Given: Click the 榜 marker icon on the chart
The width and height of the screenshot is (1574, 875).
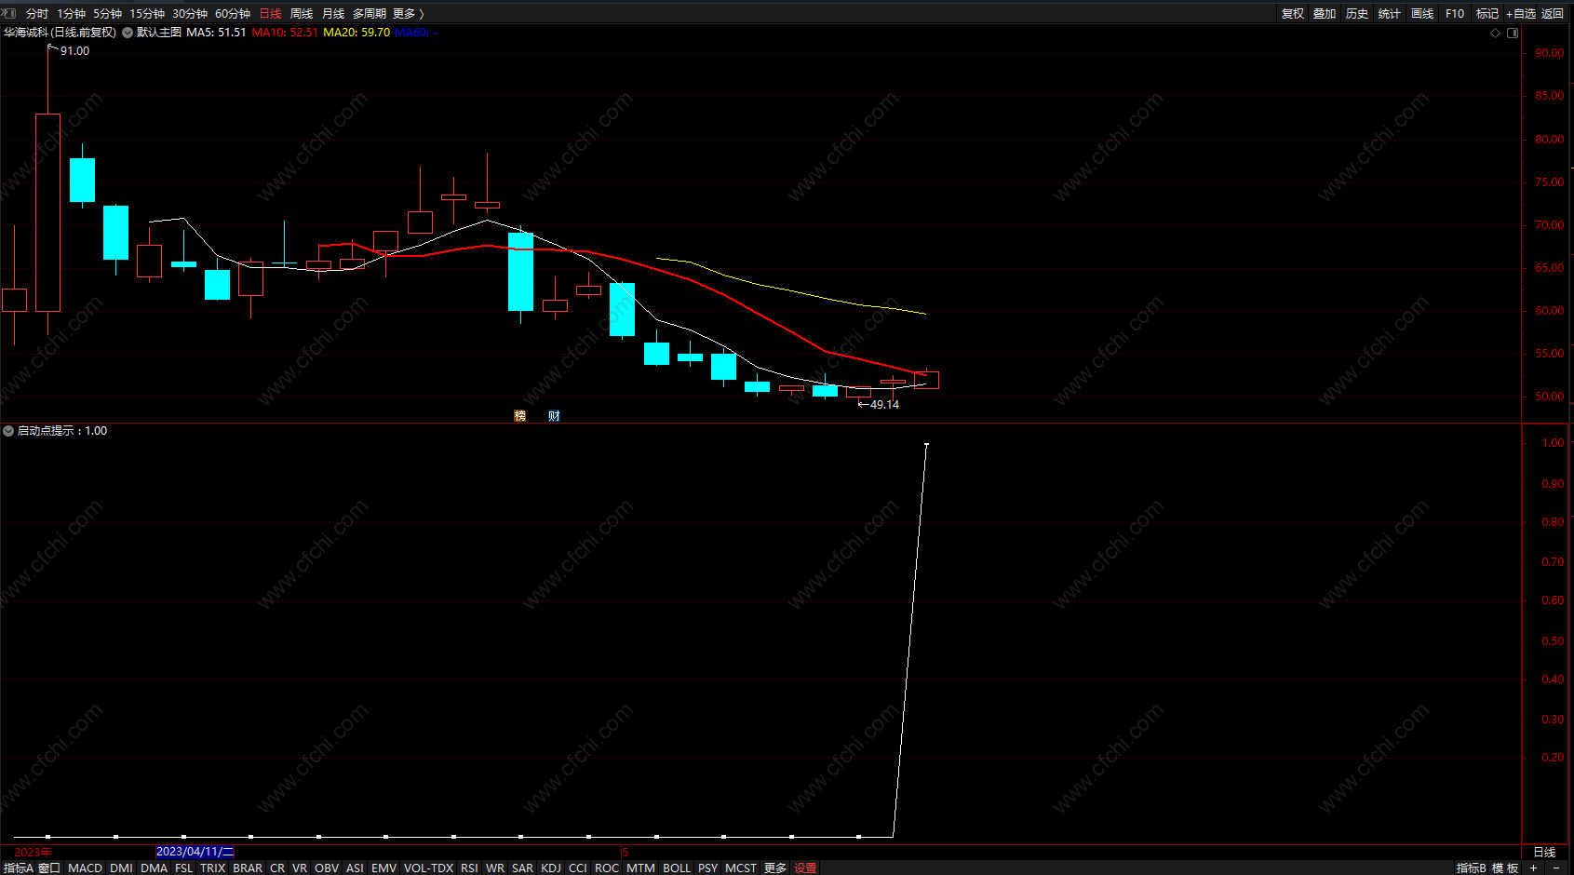Looking at the screenshot, I should click(520, 416).
